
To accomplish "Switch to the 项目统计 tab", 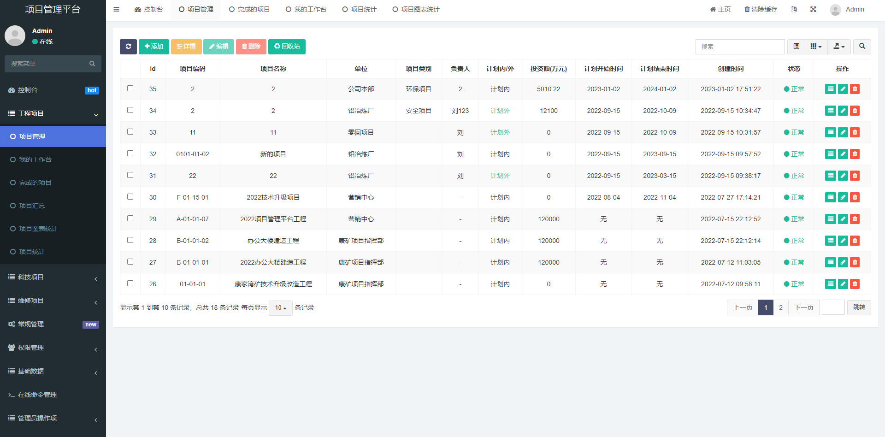I will 360,9.
